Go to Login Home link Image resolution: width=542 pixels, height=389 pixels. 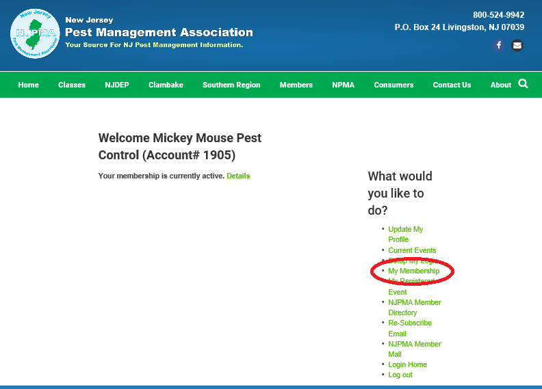408,364
